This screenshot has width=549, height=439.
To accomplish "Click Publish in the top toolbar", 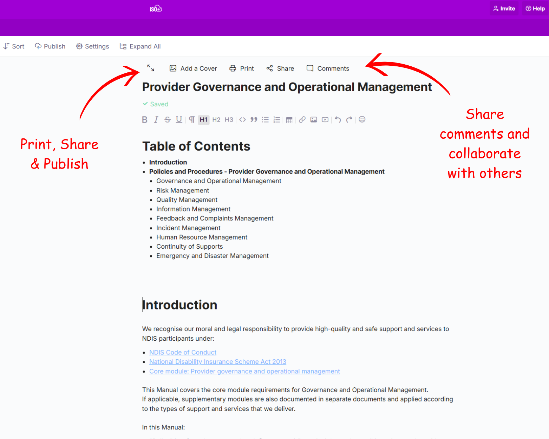I will [50, 46].
